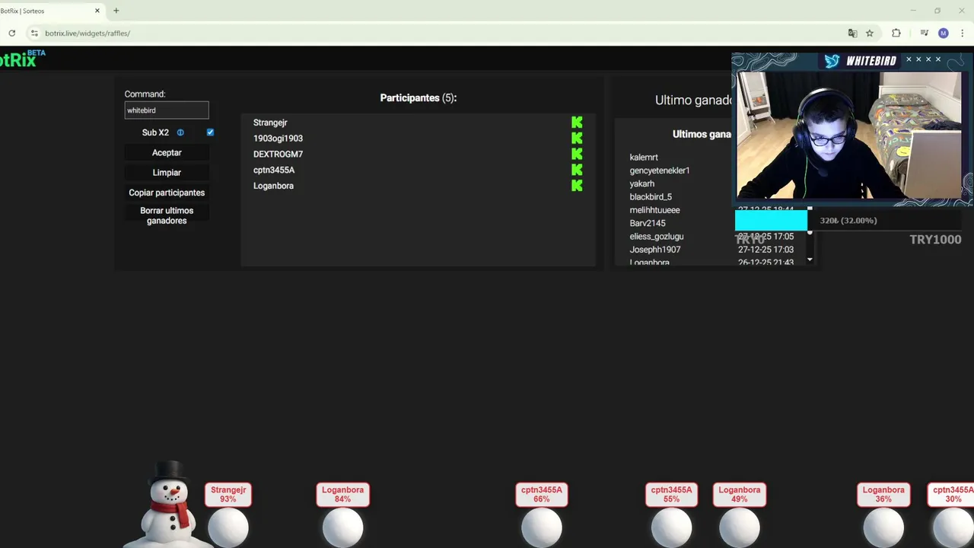
Task: Open the media control icon in the toolbar
Action: pyautogui.click(x=924, y=33)
